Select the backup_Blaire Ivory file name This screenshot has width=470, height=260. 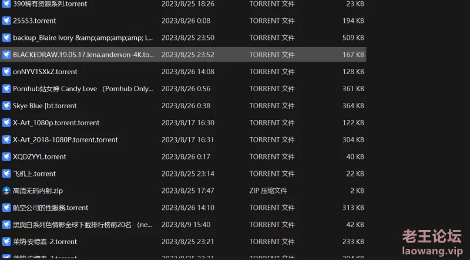83,38
